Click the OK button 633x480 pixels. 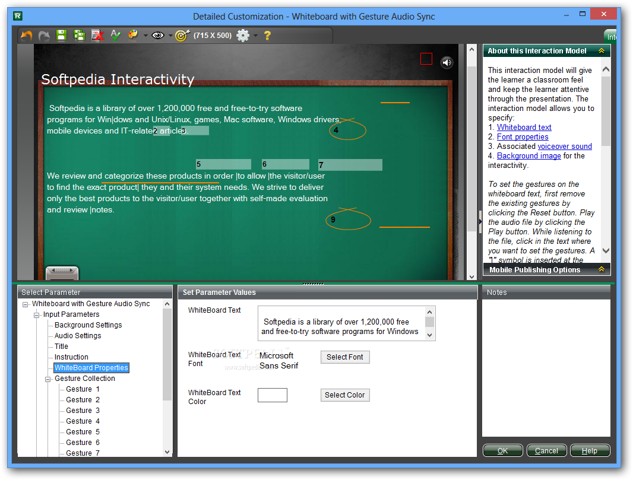point(503,450)
